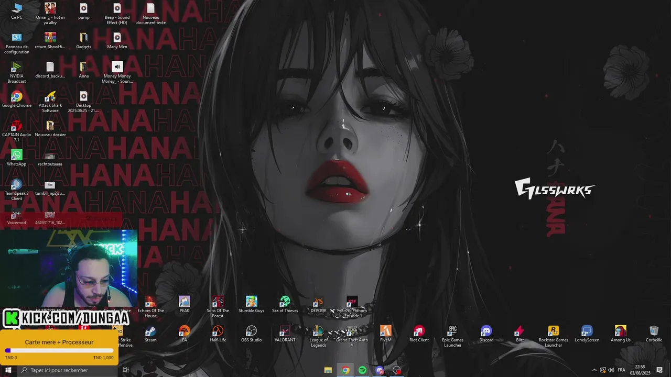Launch the Blitz app shortcut
The width and height of the screenshot is (671, 377).
click(x=520, y=334)
